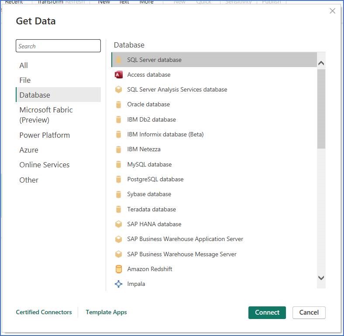Viewport: 344px width, 336px height.
Task: Click the Oracle database cylinder icon
Action: click(x=118, y=105)
